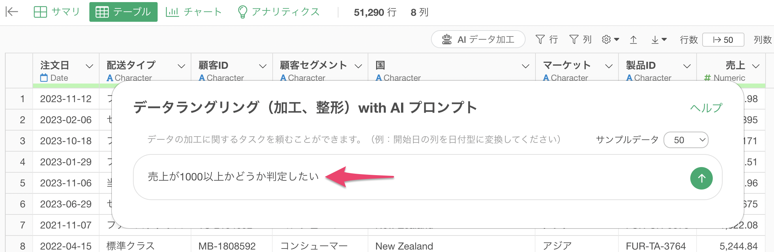Switch to the チャート tab
Screen dimensions: 774x252
click(x=193, y=12)
